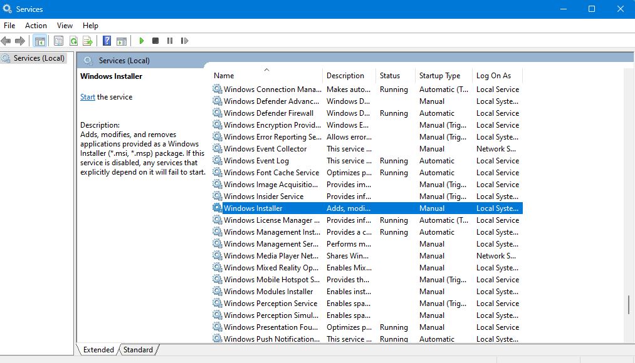The image size is (635, 363).
Task: Switch to the Standard tab
Action: tap(138, 350)
